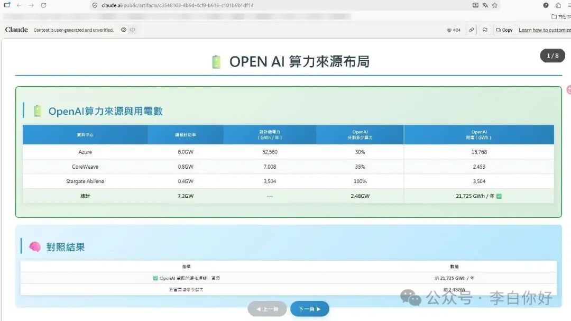Click the 7,008 cell
Viewport: 571px width, 321px height.
click(x=270, y=167)
